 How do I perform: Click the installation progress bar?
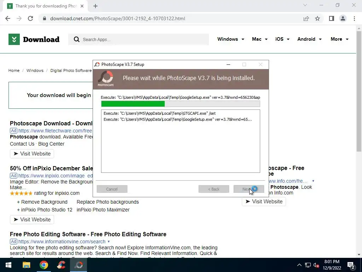181,104
